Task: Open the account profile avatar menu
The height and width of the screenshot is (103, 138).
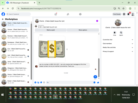Action: point(133,14)
